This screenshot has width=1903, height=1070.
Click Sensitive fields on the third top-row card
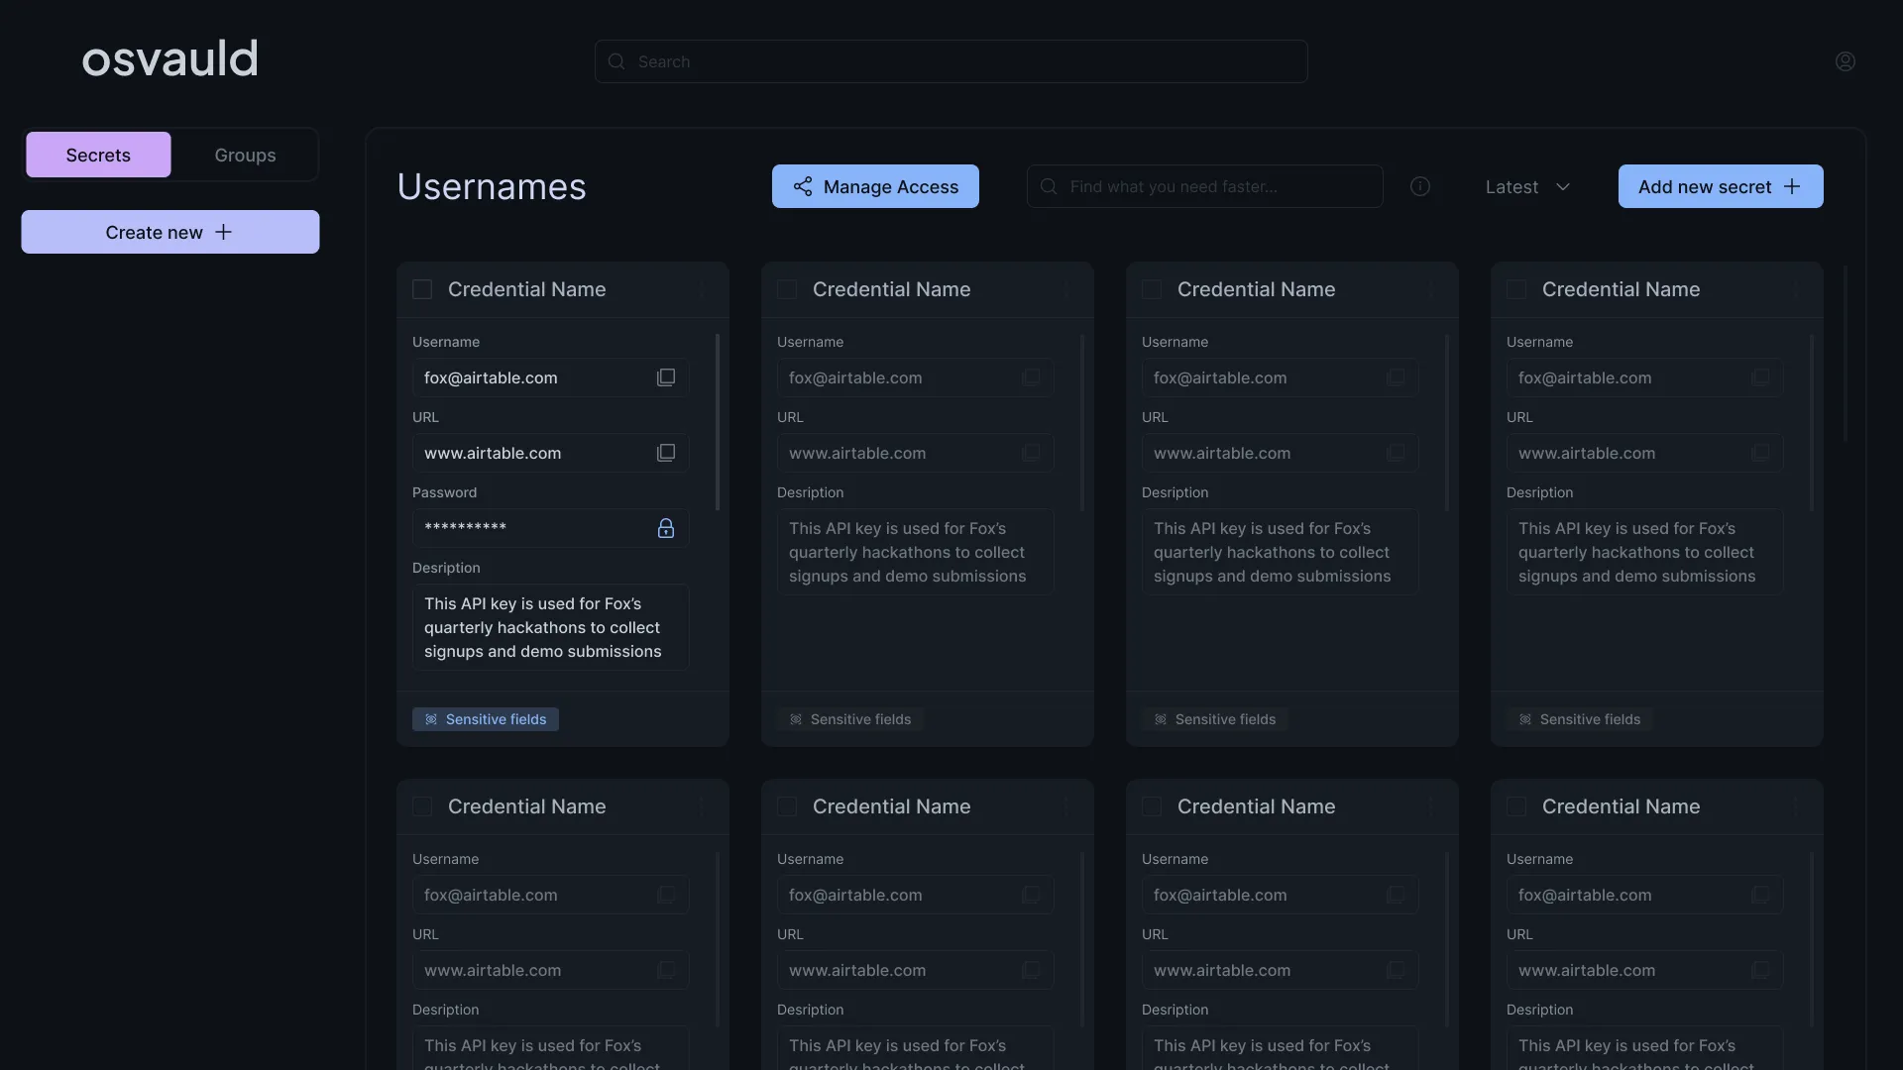coord(1215,719)
